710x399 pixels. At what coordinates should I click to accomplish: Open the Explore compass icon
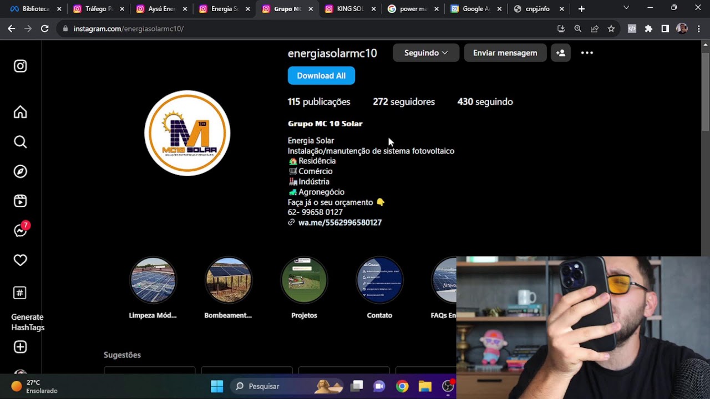pyautogui.click(x=20, y=171)
